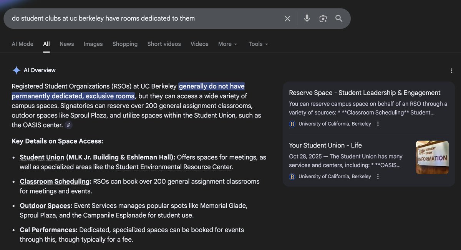Clear the search query with the X icon

pyautogui.click(x=287, y=18)
